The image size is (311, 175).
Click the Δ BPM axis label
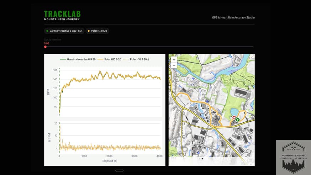[49, 138]
